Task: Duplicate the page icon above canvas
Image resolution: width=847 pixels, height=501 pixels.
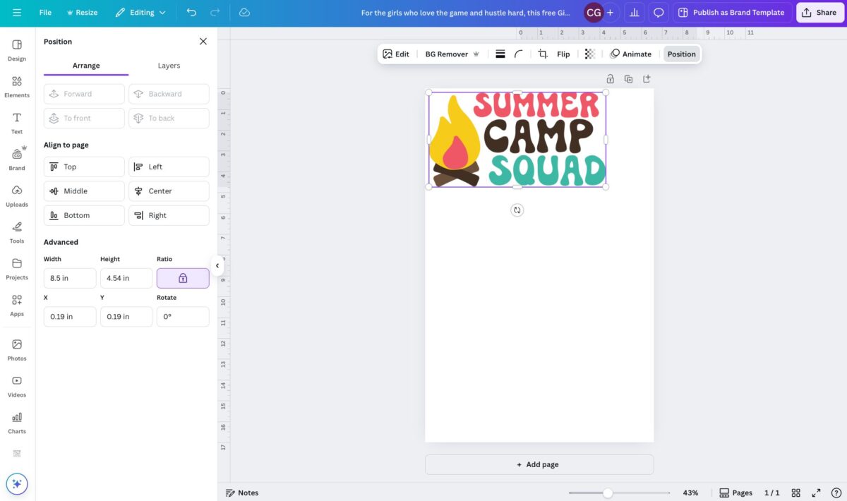Action: (628, 79)
